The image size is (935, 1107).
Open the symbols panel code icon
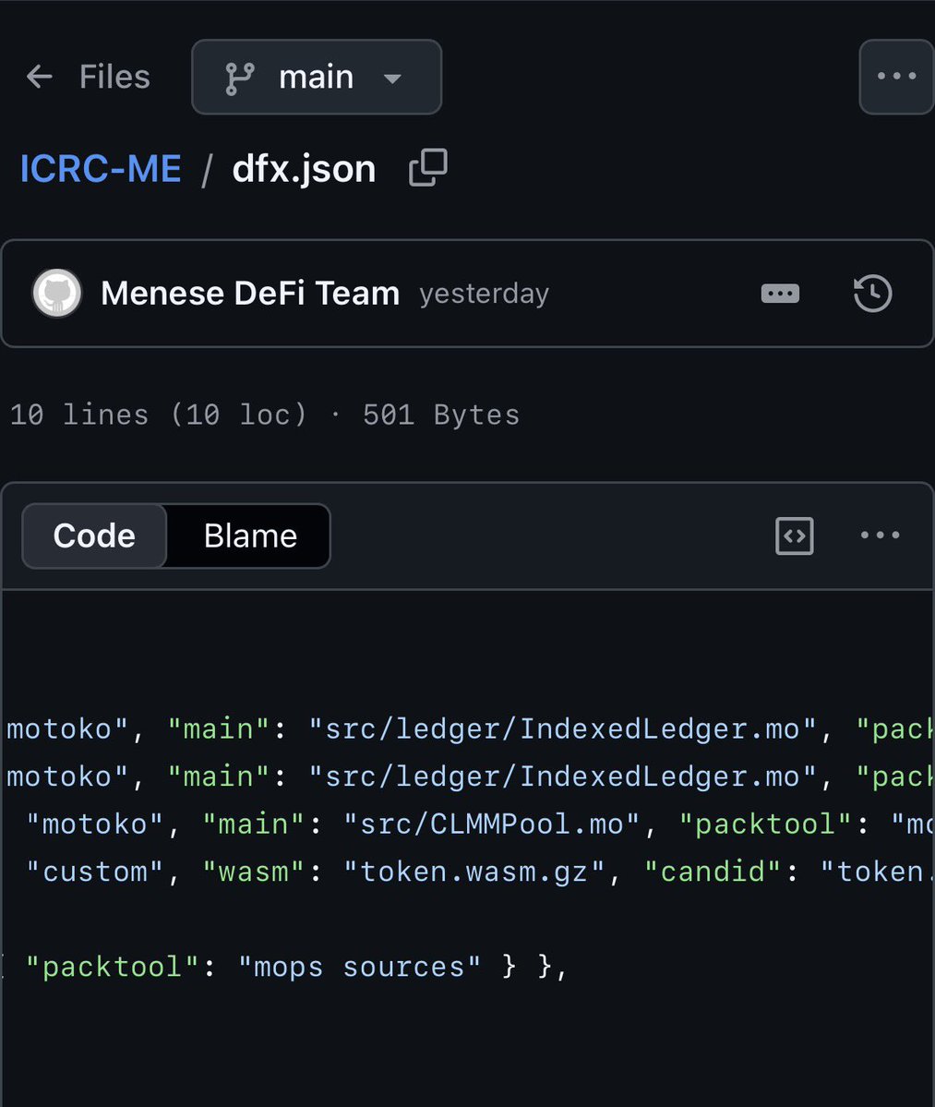(x=794, y=535)
